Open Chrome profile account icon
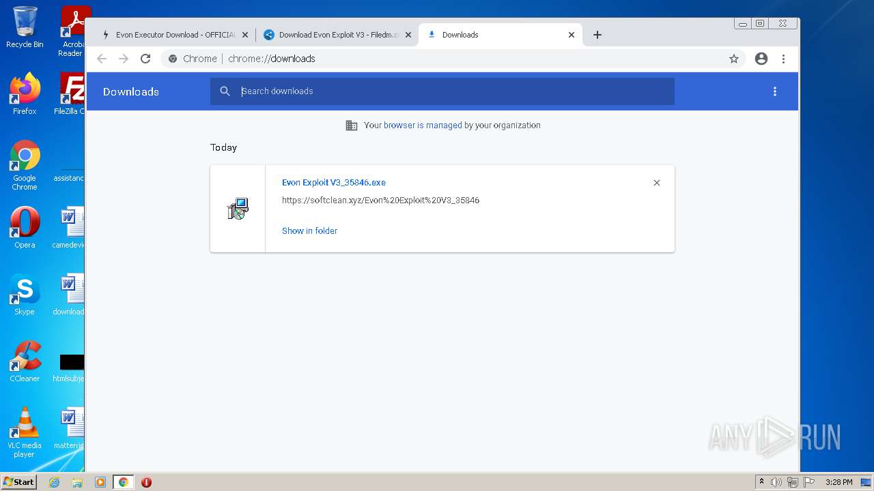The height and width of the screenshot is (491, 874). click(761, 59)
